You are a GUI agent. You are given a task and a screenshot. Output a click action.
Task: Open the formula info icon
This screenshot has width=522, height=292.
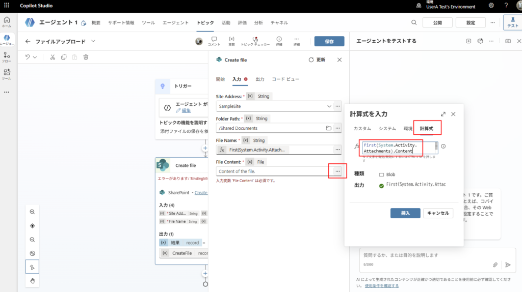(443, 146)
